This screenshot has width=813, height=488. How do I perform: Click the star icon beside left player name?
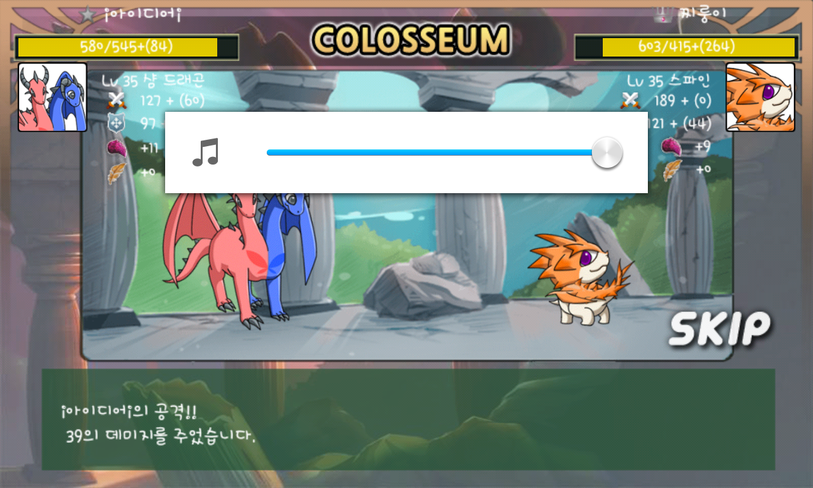tap(88, 13)
